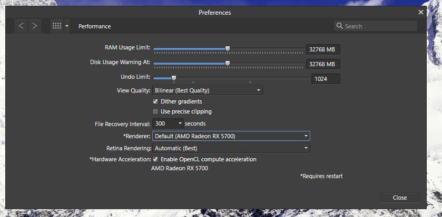Expand the preferences category arrow beside grid

point(67,26)
